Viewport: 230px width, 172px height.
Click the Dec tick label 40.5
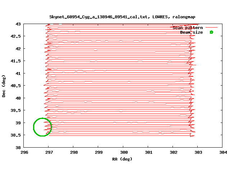16,86
